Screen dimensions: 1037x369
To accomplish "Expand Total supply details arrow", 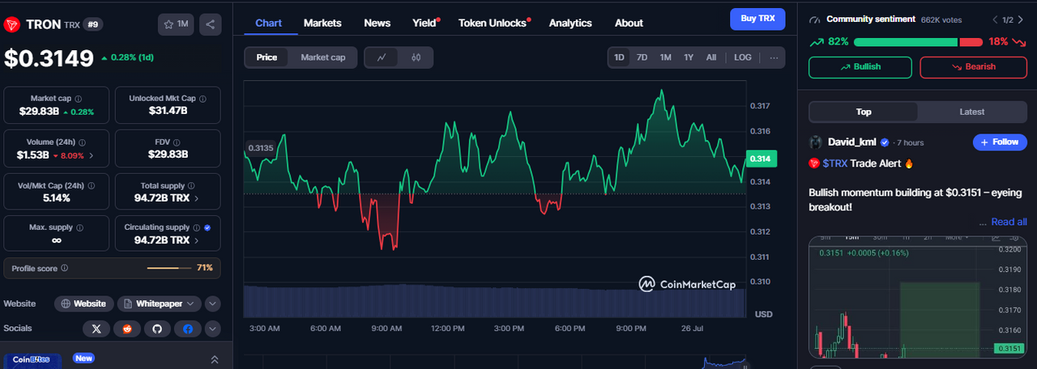I will click(197, 197).
